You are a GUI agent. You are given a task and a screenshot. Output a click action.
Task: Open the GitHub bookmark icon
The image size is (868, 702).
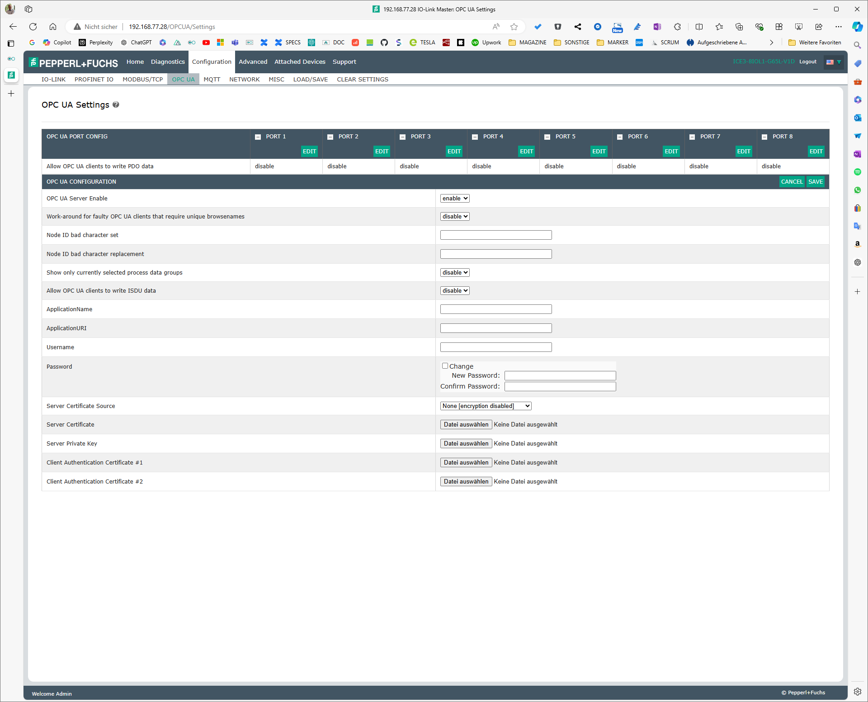(384, 43)
